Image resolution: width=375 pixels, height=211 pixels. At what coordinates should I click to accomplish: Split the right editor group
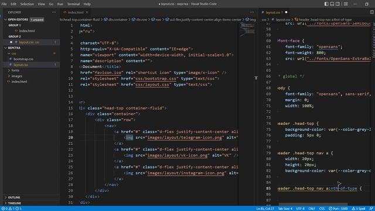[371, 12]
